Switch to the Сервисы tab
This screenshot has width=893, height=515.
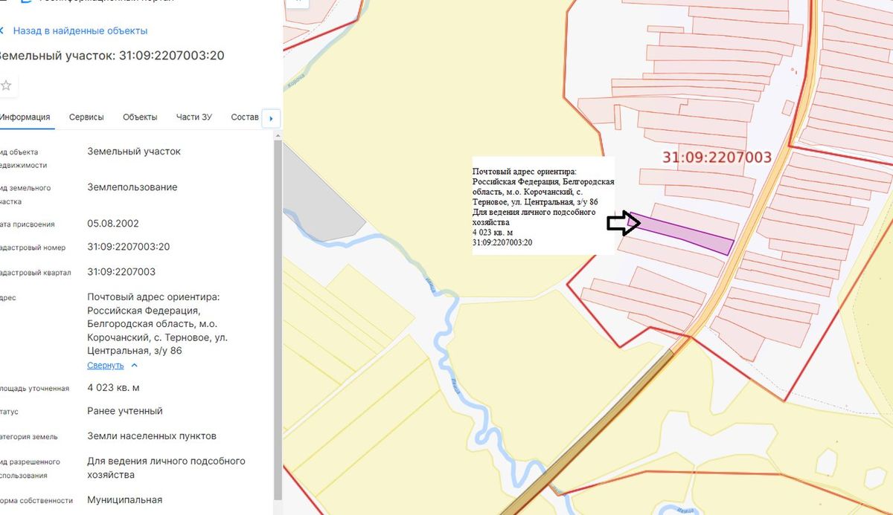(x=86, y=117)
